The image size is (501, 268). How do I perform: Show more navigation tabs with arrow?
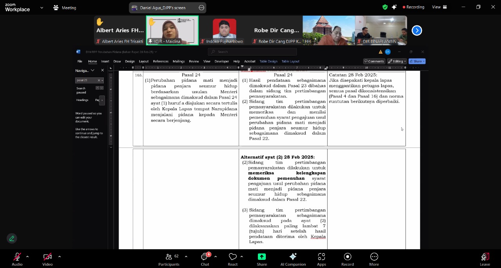click(102, 100)
